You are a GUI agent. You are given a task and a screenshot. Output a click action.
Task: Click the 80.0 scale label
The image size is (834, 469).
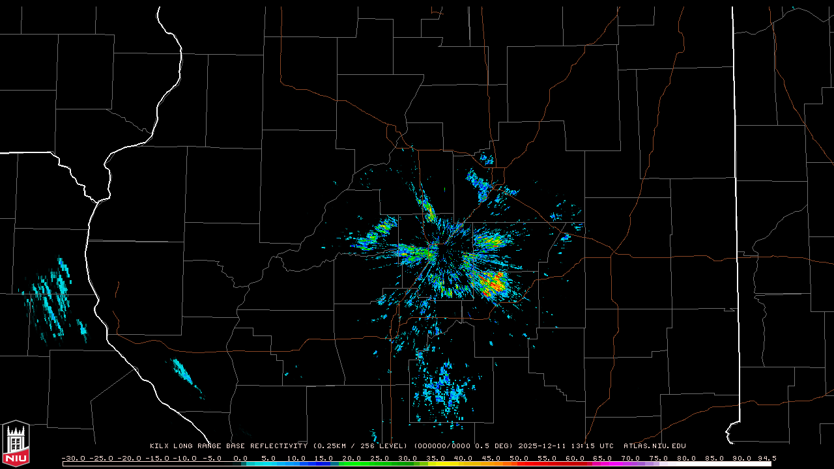tap(687, 458)
